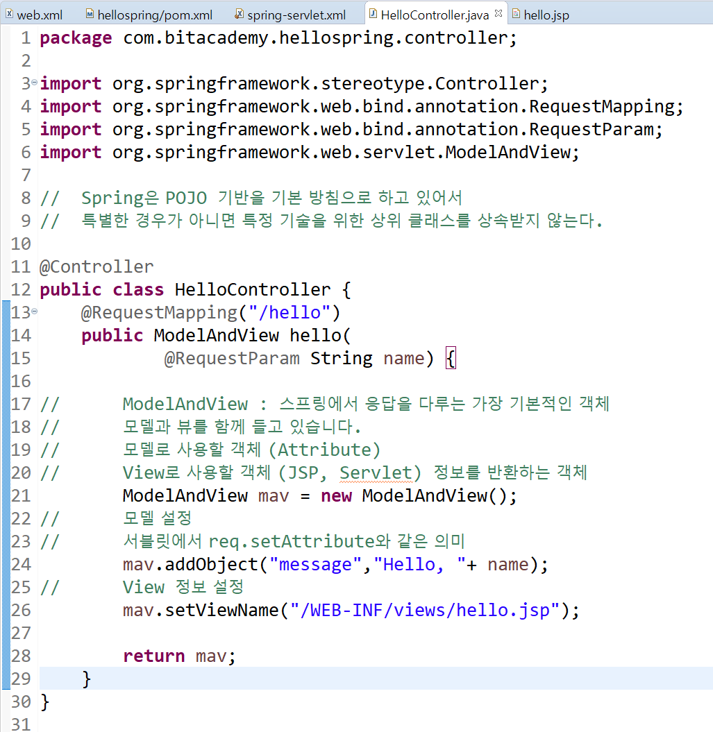Viewport: 713px width, 732px height.
Task: Click the underlined word Servlet on line 20
Action: pos(376,473)
